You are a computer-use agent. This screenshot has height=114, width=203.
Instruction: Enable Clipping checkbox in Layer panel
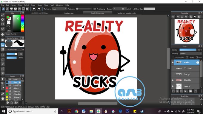tap(187, 57)
